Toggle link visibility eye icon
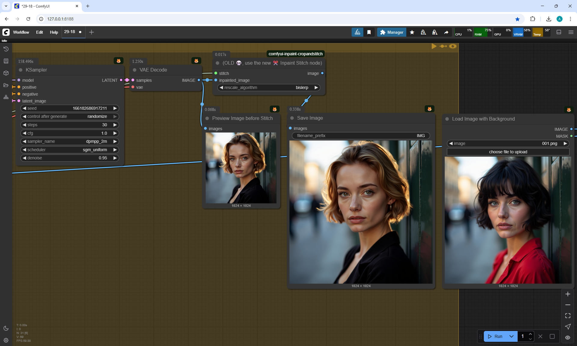 tap(568, 338)
